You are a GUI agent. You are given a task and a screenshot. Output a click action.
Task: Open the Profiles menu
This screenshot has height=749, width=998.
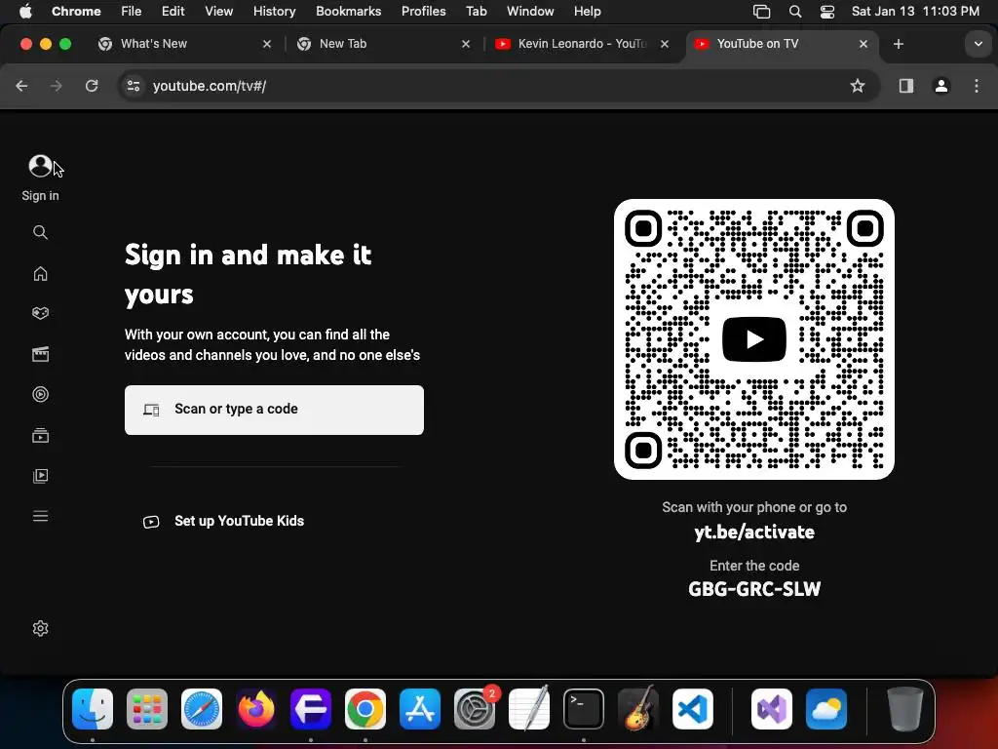pyautogui.click(x=423, y=11)
